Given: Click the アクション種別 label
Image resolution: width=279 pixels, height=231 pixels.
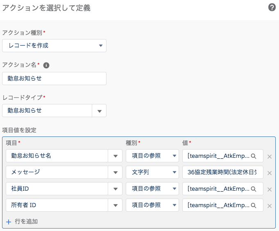Looking at the screenshot, I should pos(22,32).
